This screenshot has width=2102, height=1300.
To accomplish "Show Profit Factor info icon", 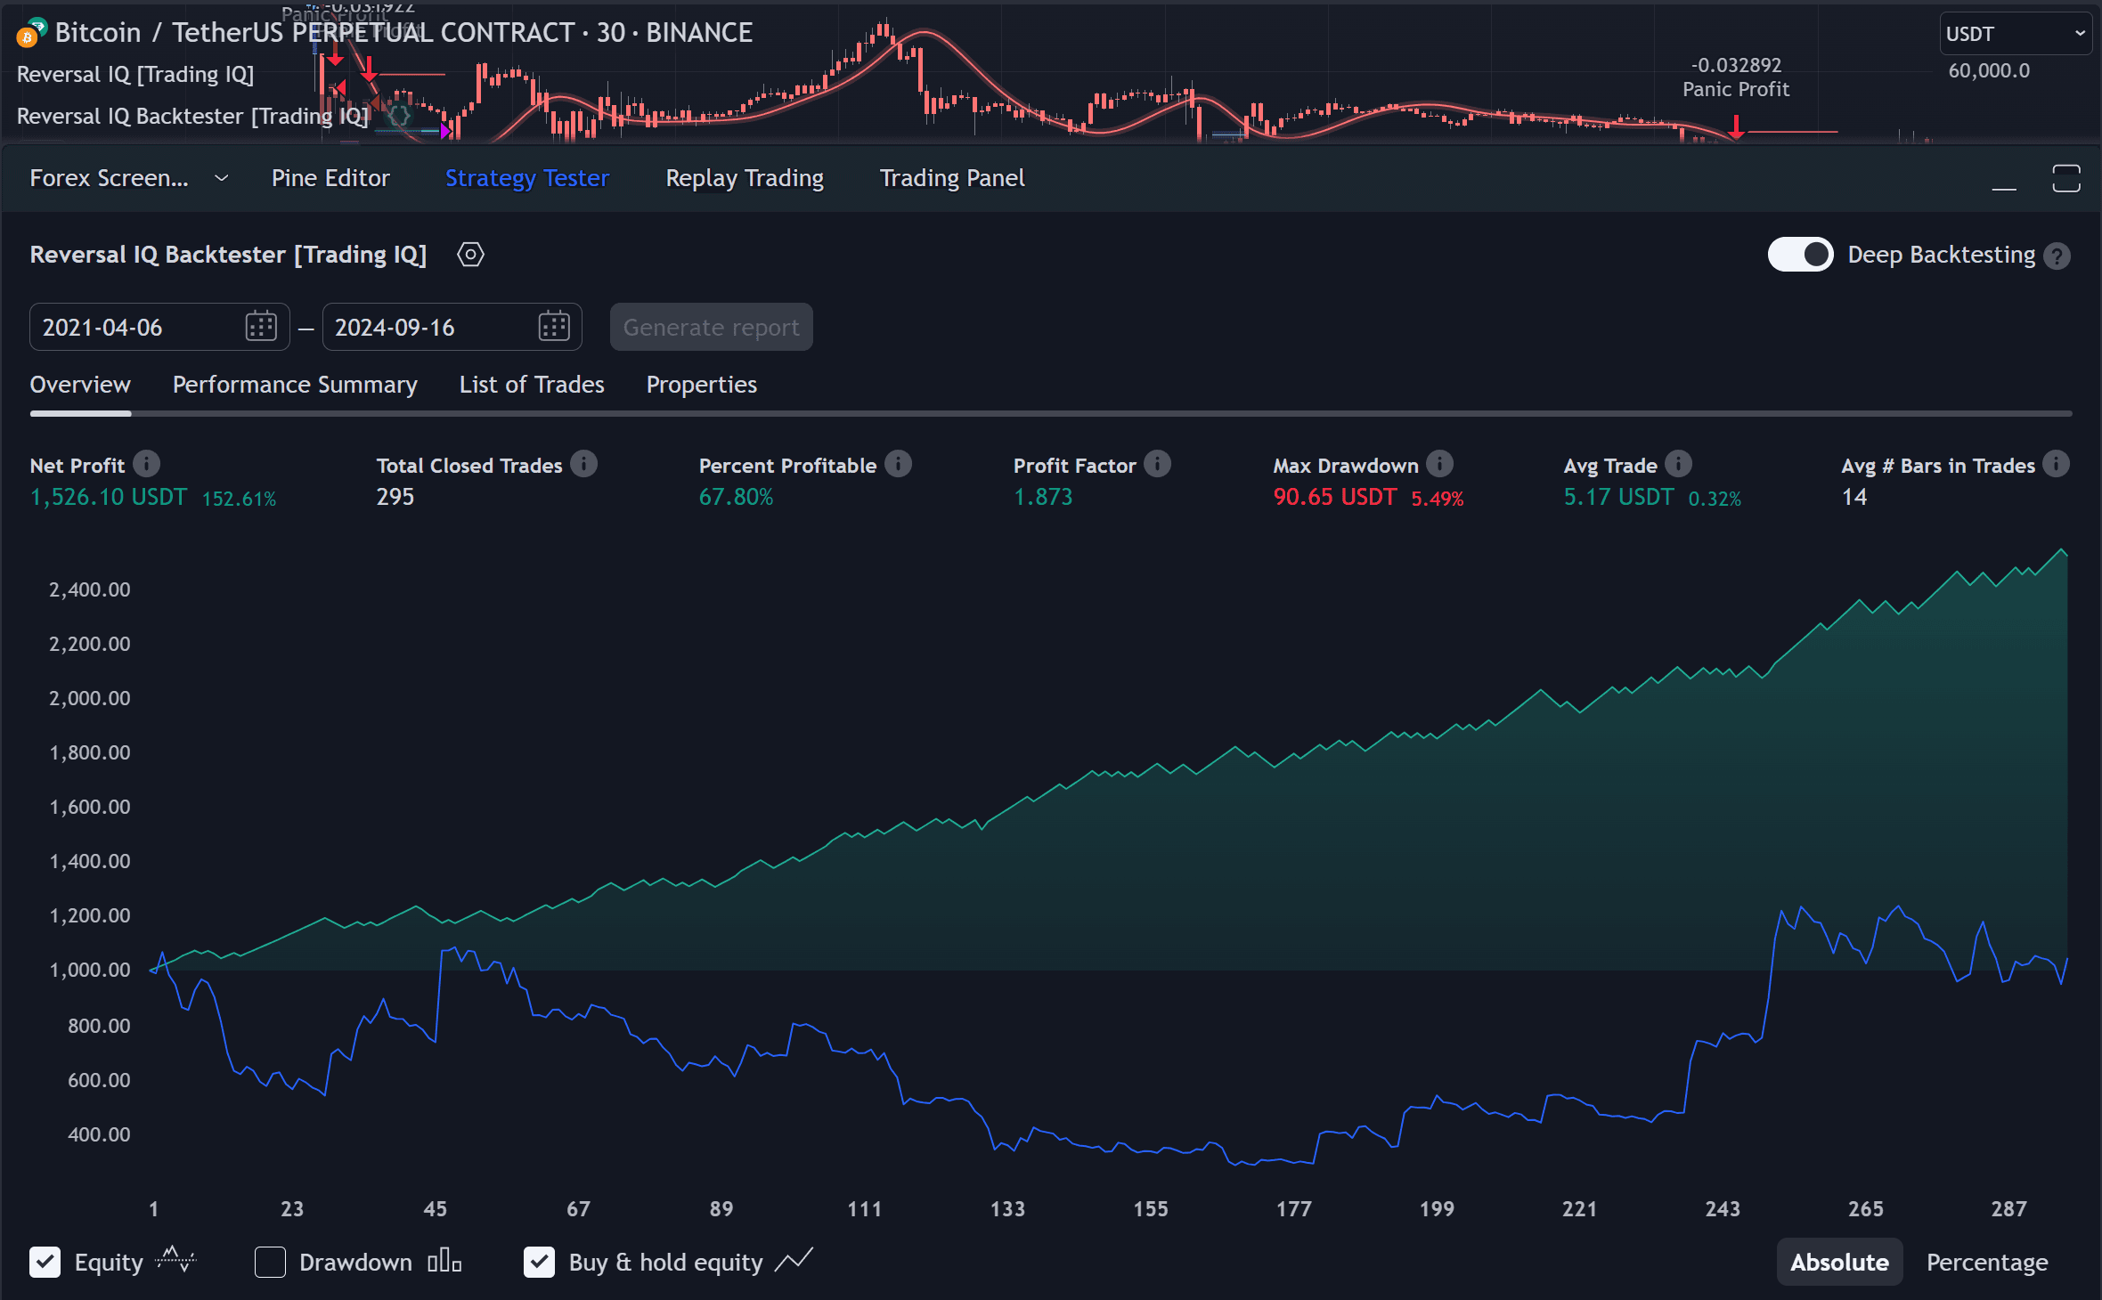I will coord(1158,464).
